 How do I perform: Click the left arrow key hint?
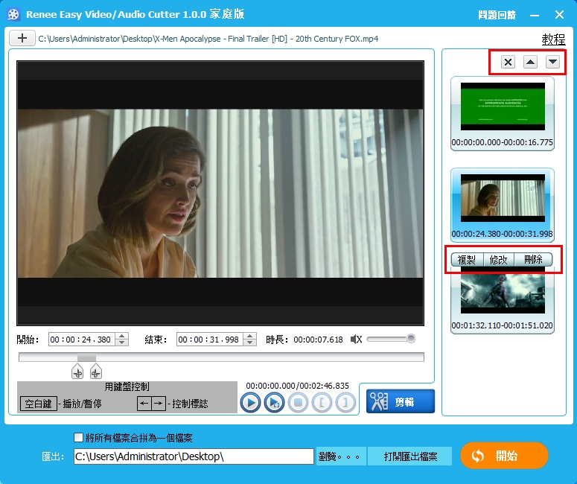[144, 404]
